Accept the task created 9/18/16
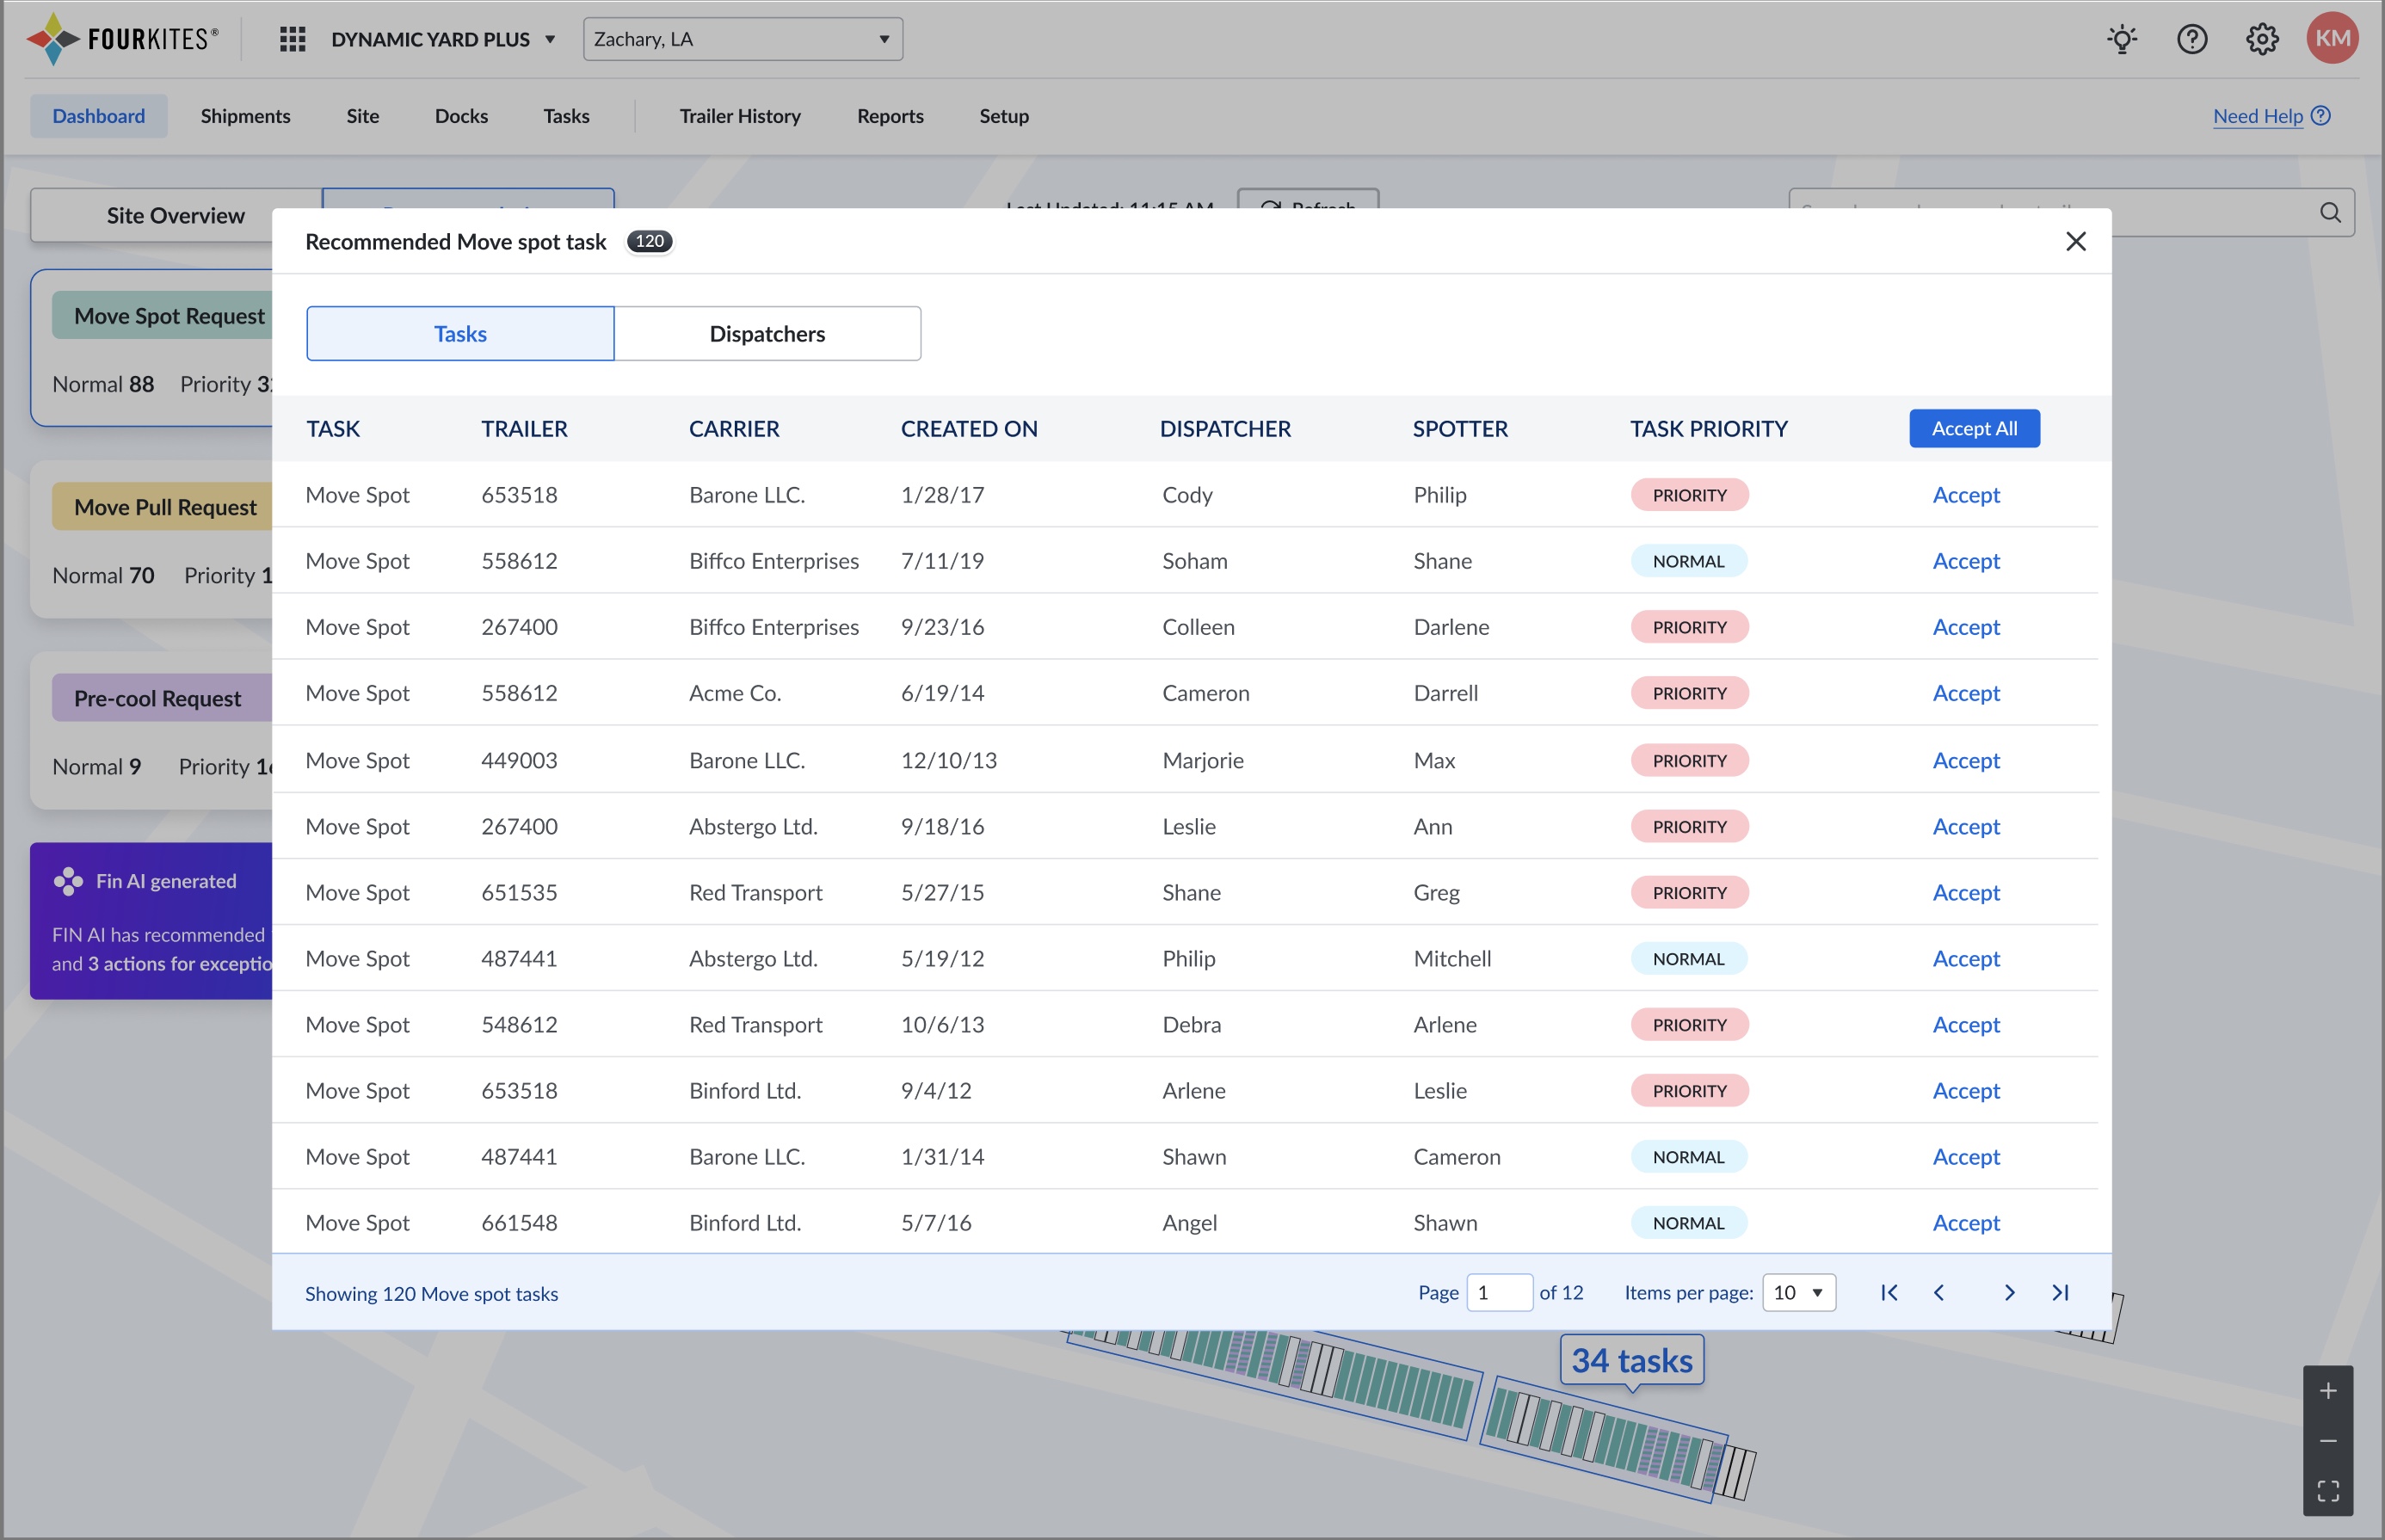 point(1966,826)
